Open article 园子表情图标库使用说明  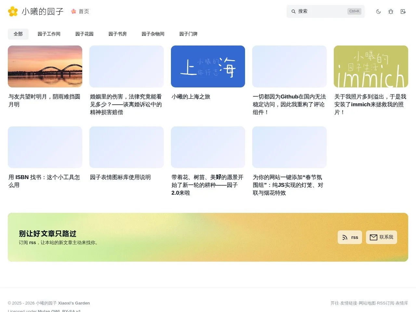(x=120, y=177)
